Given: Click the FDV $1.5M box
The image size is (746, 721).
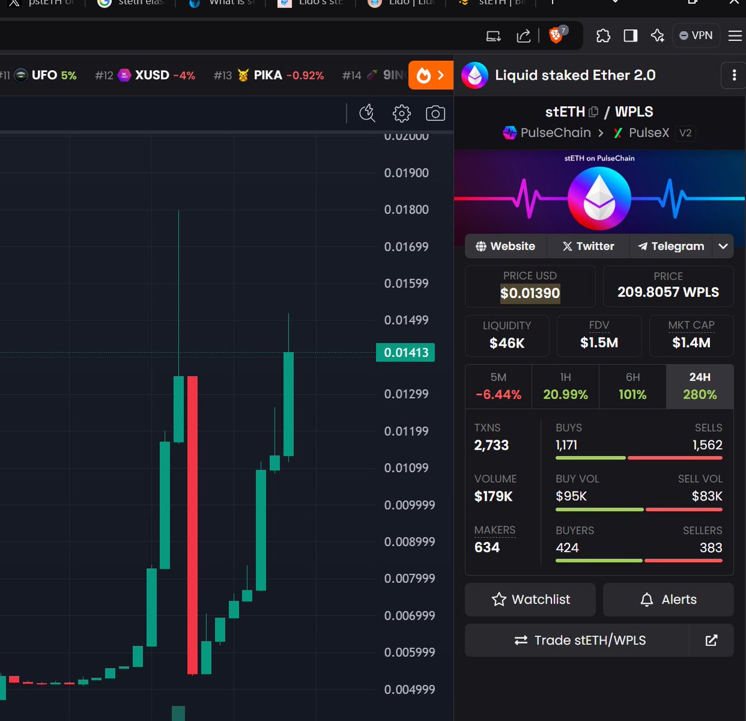Looking at the screenshot, I should 599,335.
